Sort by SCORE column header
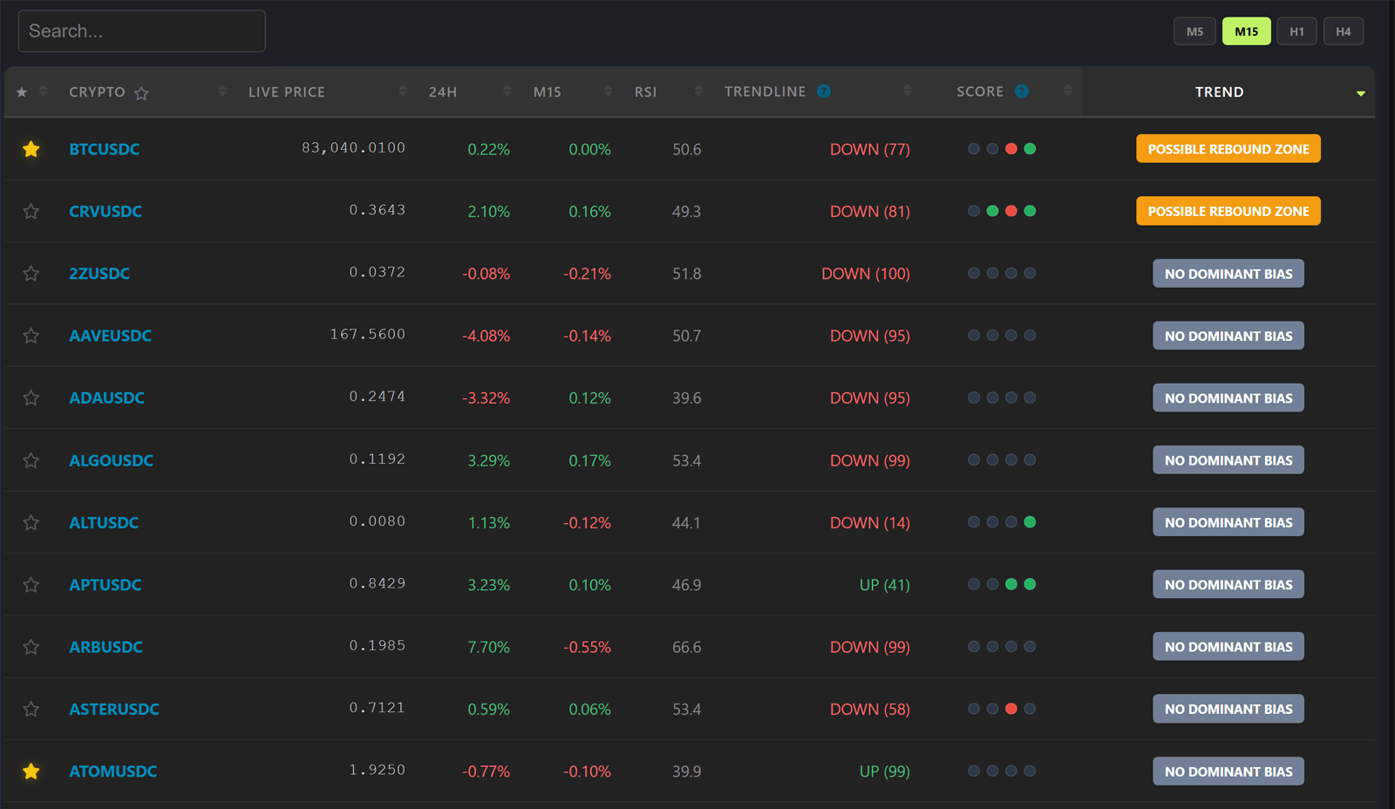Viewport: 1395px width, 809px height. (980, 92)
